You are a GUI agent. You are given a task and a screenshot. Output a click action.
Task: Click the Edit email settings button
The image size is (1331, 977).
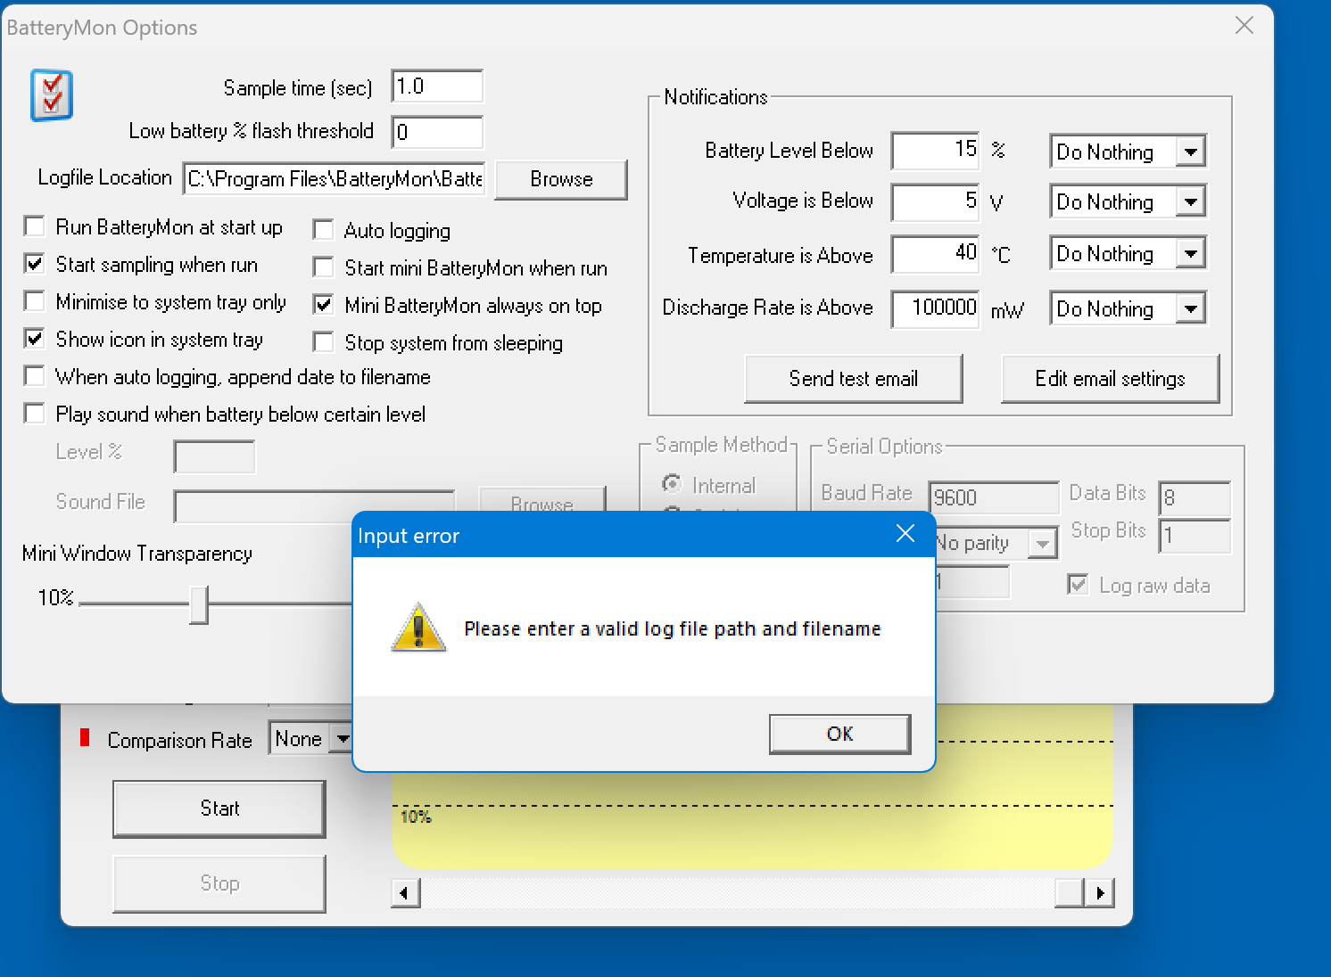(1111, 379)
